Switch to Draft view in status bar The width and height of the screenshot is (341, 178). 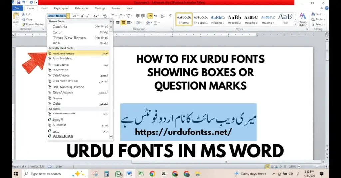point(285,166)
